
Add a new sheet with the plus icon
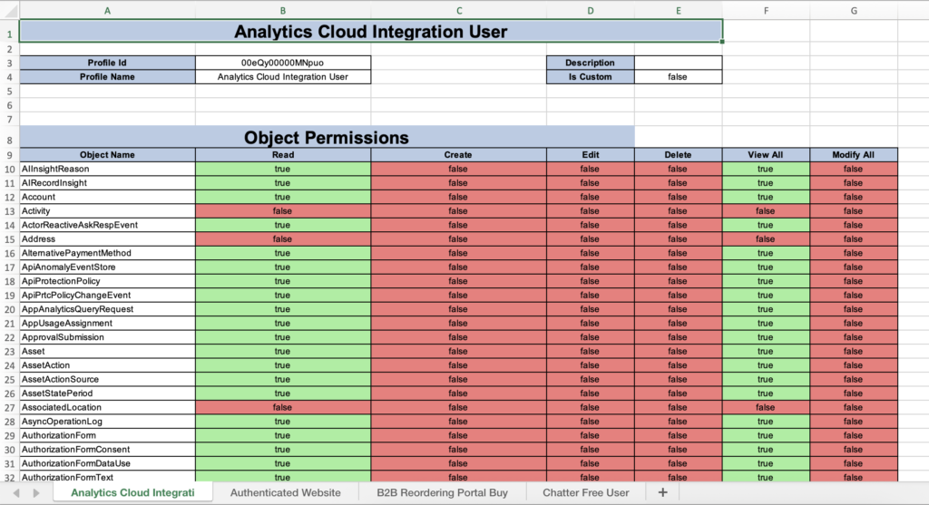click(662, 492)
